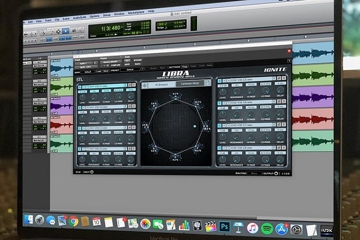360x240 pixels.
Task: Open the AudioSuite menu
Action: pyautogui.click(x=80, y=17)
